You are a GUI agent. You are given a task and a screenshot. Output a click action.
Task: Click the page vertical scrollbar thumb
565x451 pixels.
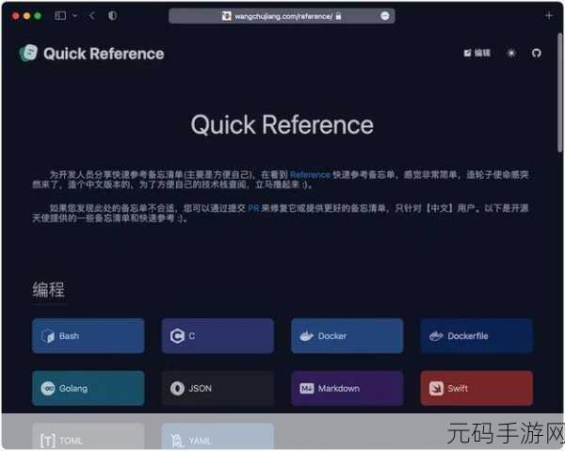point(560,92)
